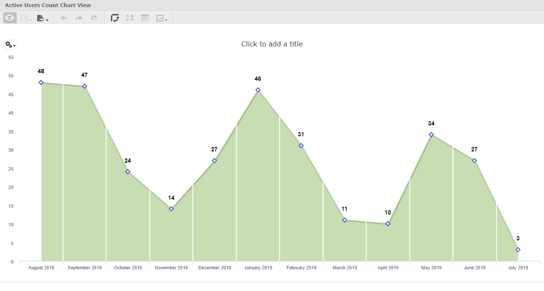Open the Save dropdown in toolbar
This screenshot has width=544, height=291.
click(26, 18)
